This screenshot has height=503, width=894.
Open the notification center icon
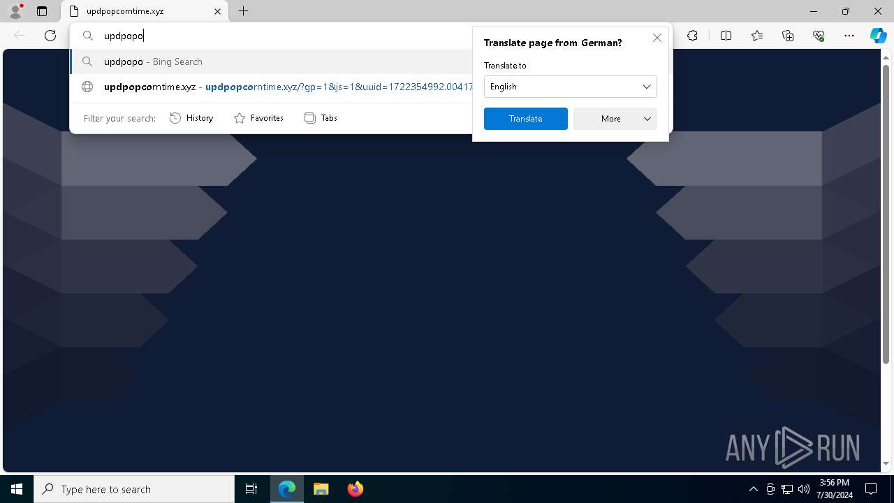point(871,489)
